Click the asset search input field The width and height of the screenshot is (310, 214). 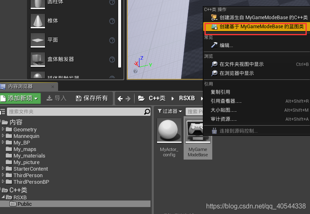(x=194, y=112)
